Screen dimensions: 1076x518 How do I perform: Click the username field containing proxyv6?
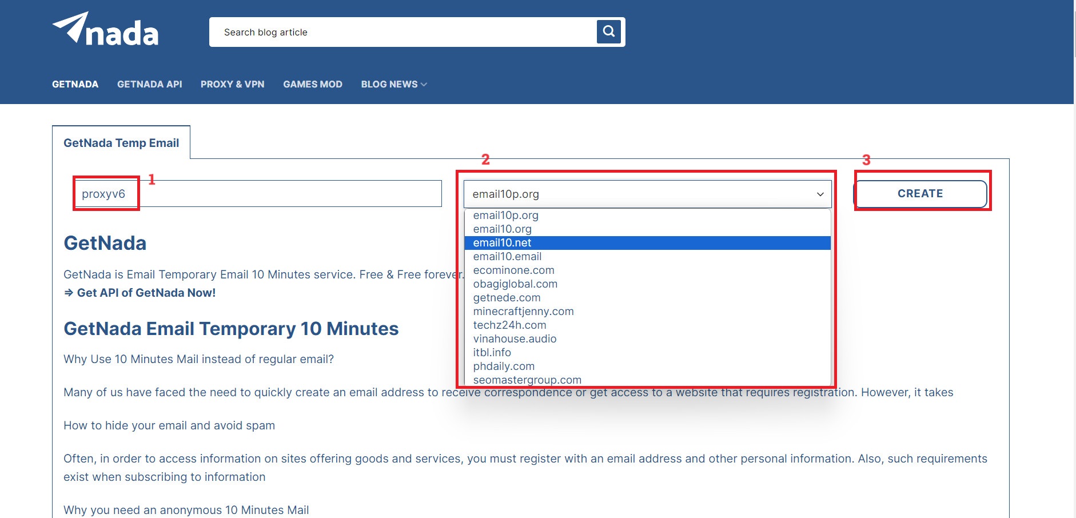point(257,194)
